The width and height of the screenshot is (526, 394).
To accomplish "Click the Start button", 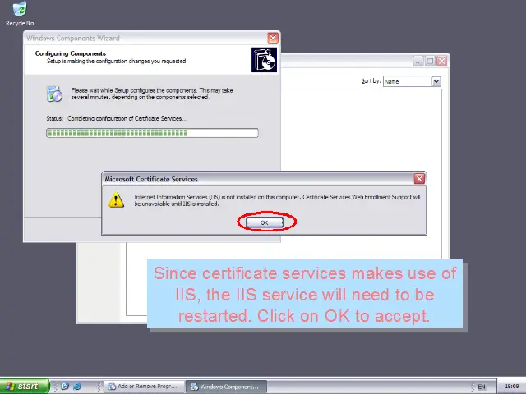I will [25, 387].
